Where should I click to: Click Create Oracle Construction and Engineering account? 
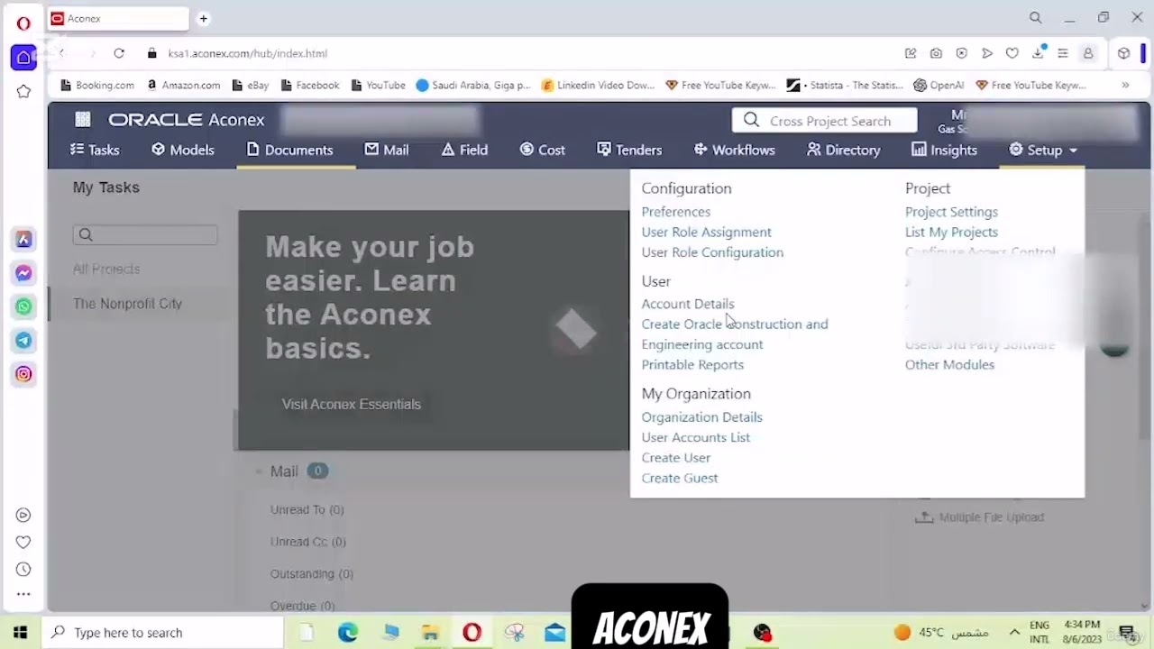click(735, 334)
